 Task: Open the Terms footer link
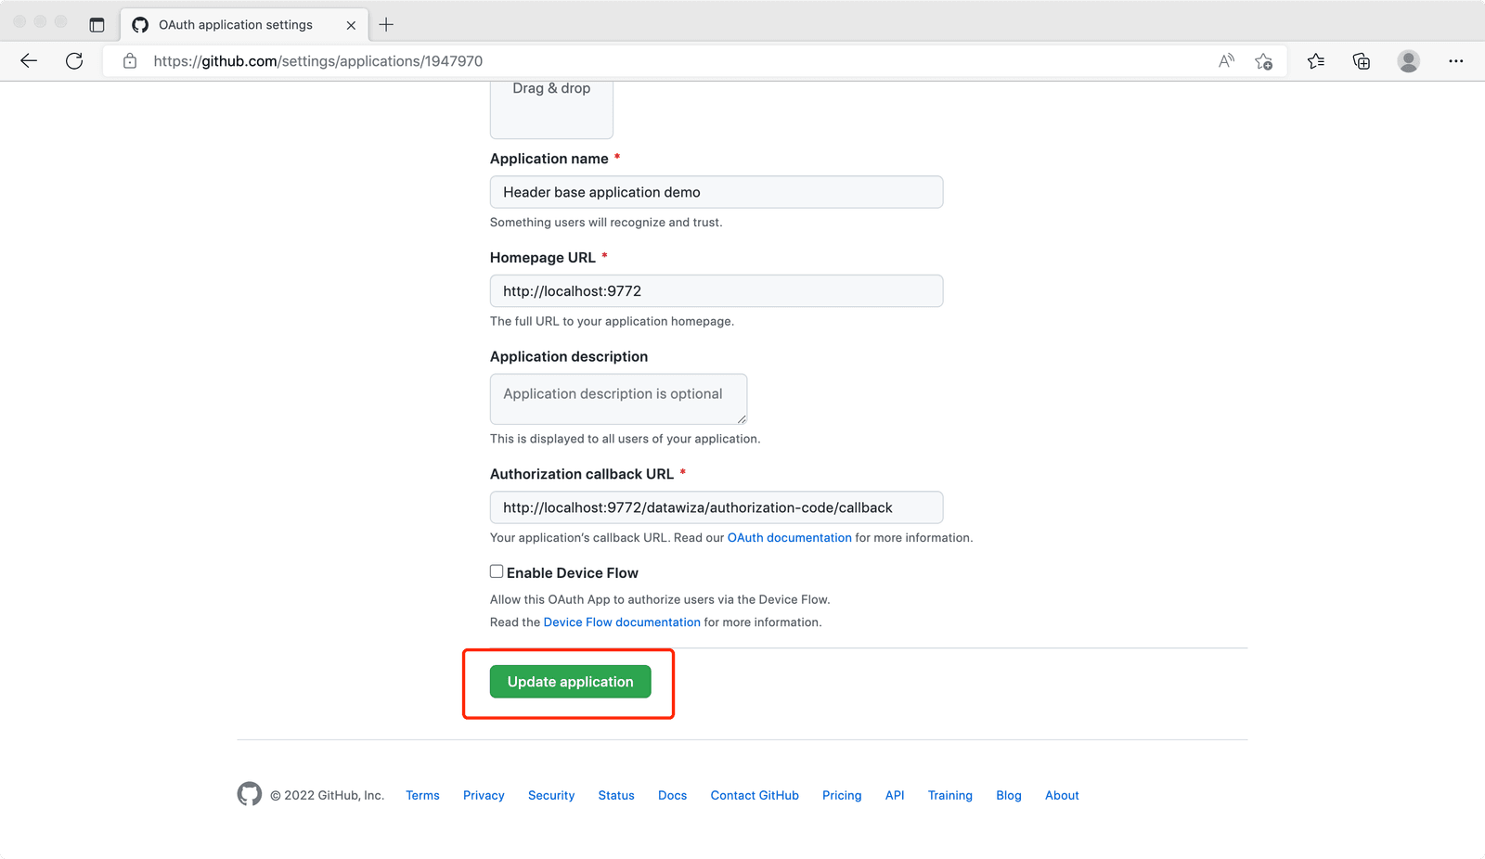[422, 796]
